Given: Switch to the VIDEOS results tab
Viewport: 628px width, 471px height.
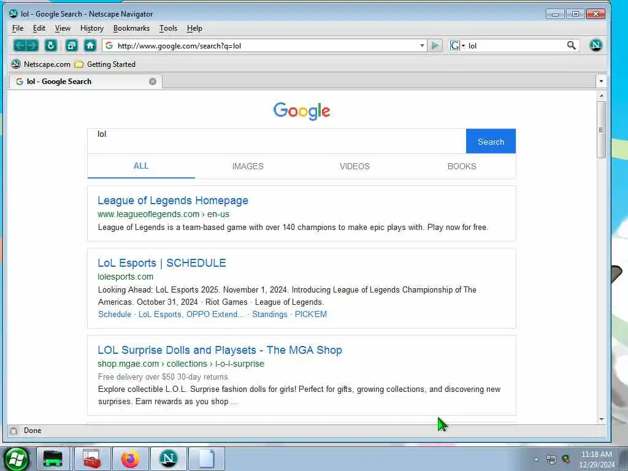Looking at the screenshot, I should (354, 166).
